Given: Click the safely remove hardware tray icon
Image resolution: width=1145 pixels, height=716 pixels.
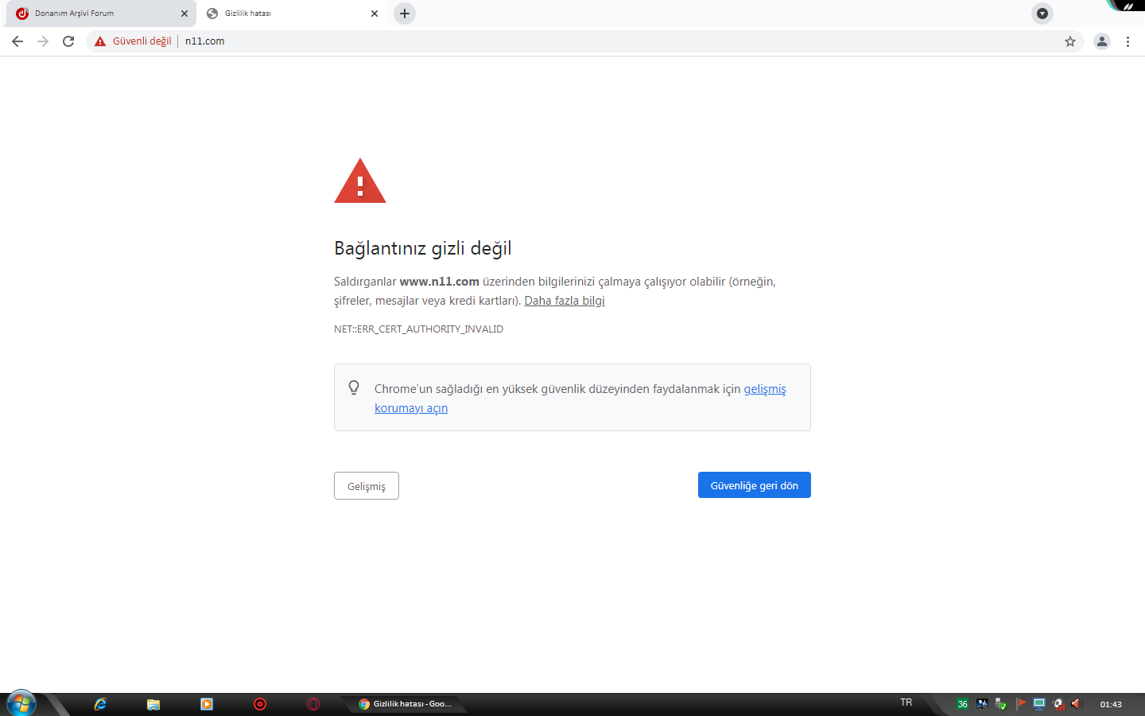Looking at the screenshot, I should tap(1001, 704).
